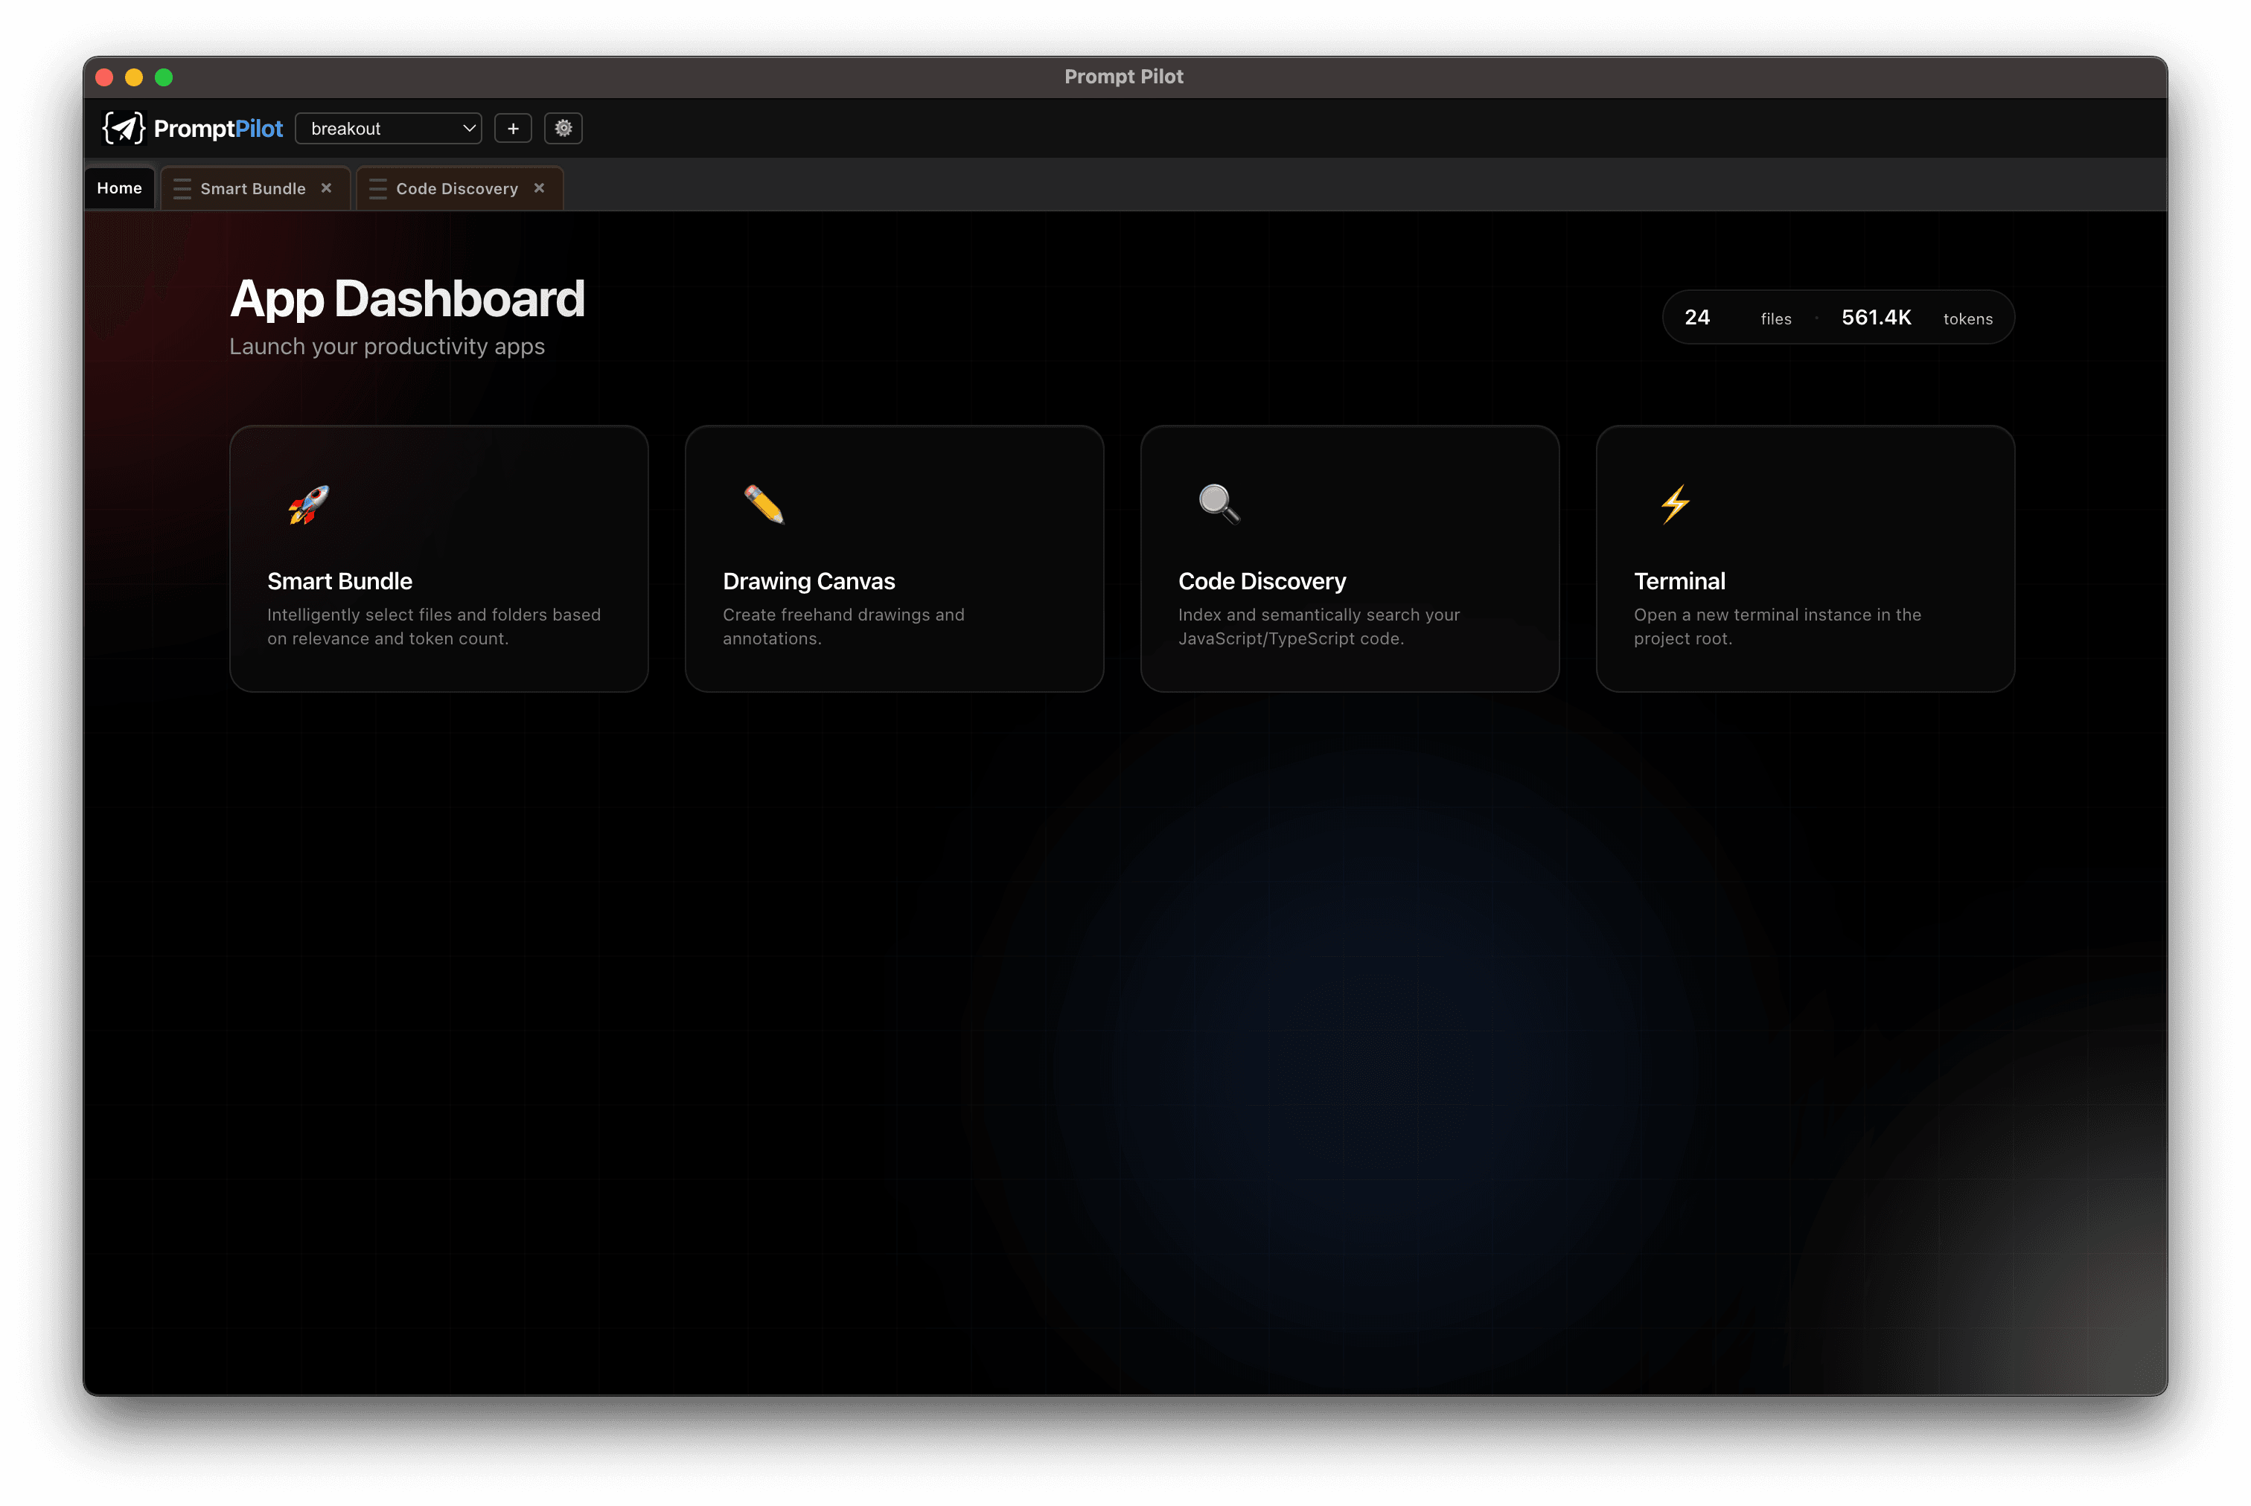
Task: Click the hamburger icon on the Smart Bundle tab
Action: click(x=182, y=188)
